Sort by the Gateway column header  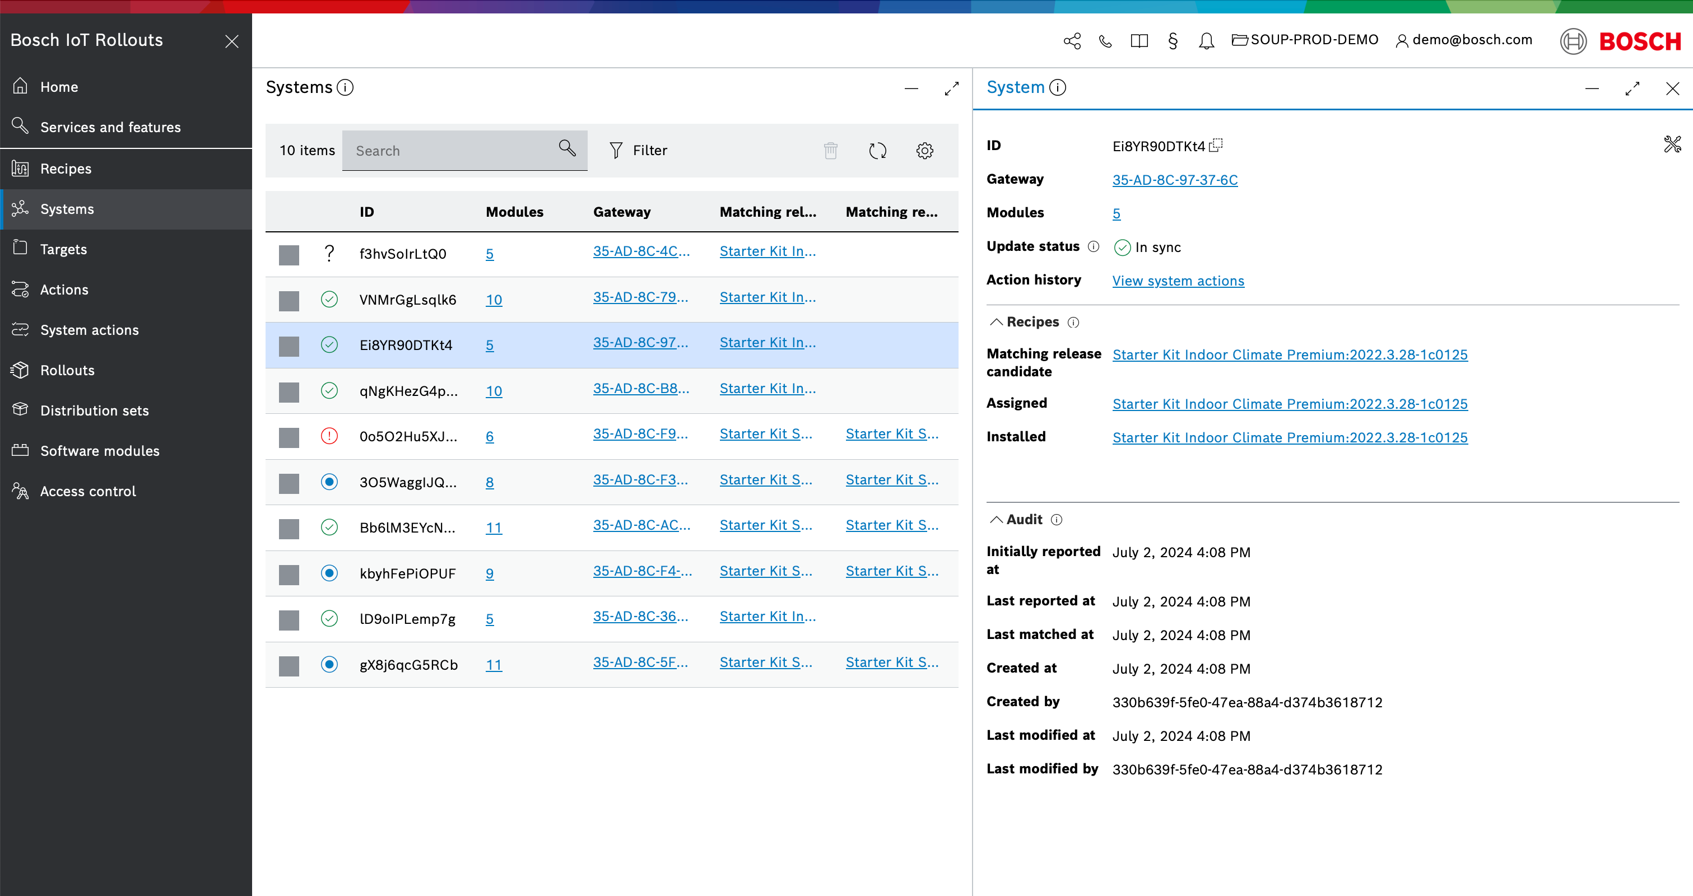[622, 212]
